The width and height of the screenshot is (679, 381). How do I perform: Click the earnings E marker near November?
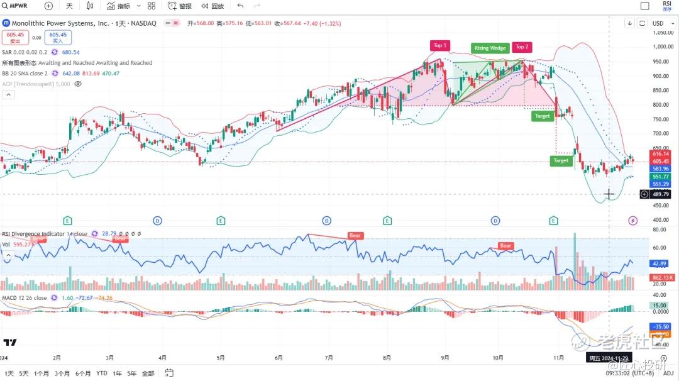tap(553, 221)
